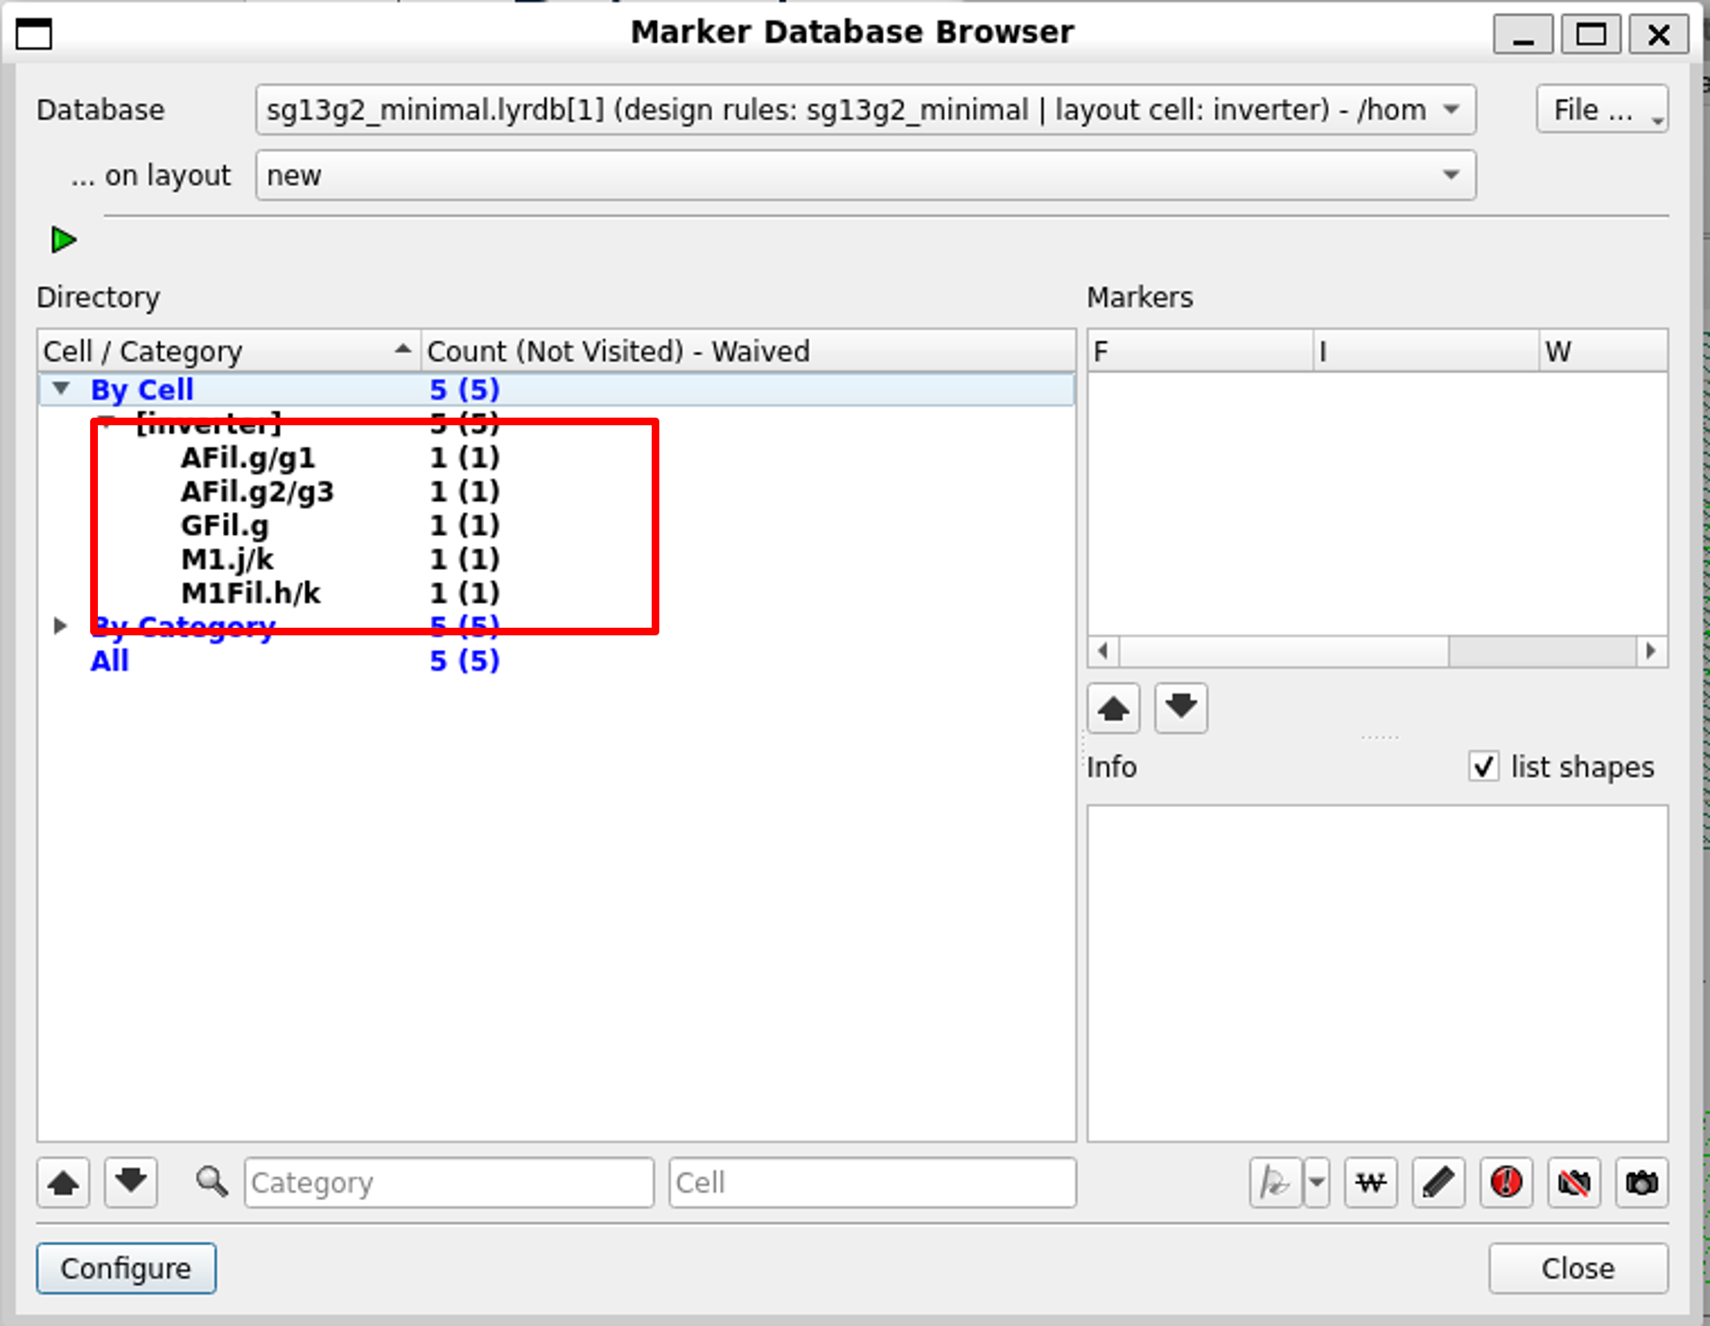Click the camera add snapshot icon
The image size is (1710, 1326).
(x=1641, y=1182)
